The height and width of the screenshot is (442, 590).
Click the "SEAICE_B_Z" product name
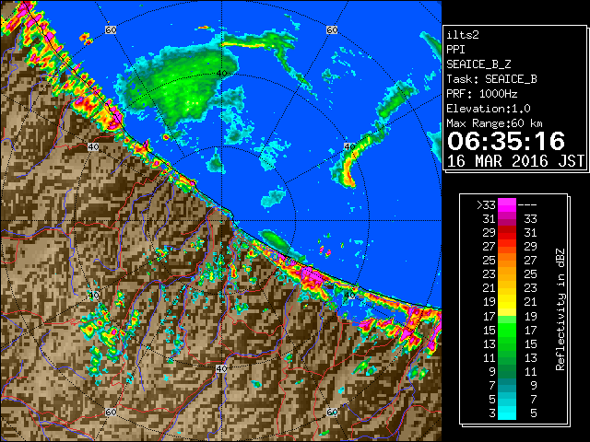click(x=478, y=64)
